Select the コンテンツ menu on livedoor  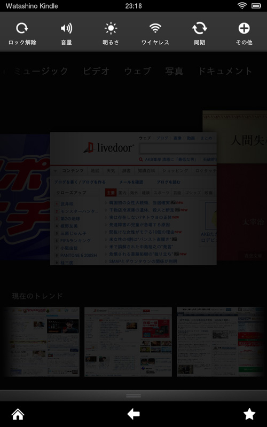click(73, 171)
